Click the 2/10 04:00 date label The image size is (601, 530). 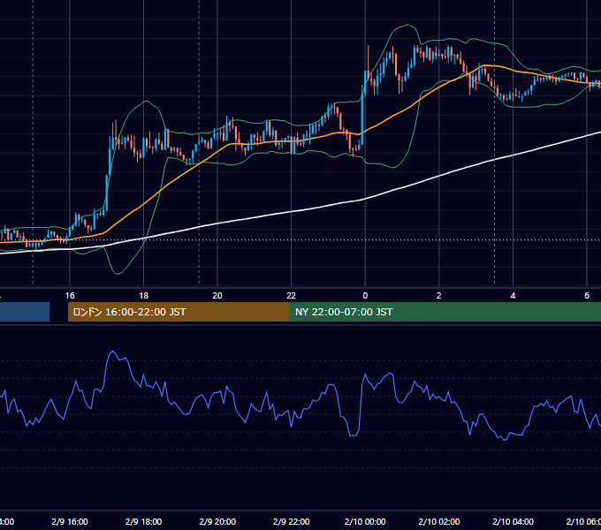[513, 521]
